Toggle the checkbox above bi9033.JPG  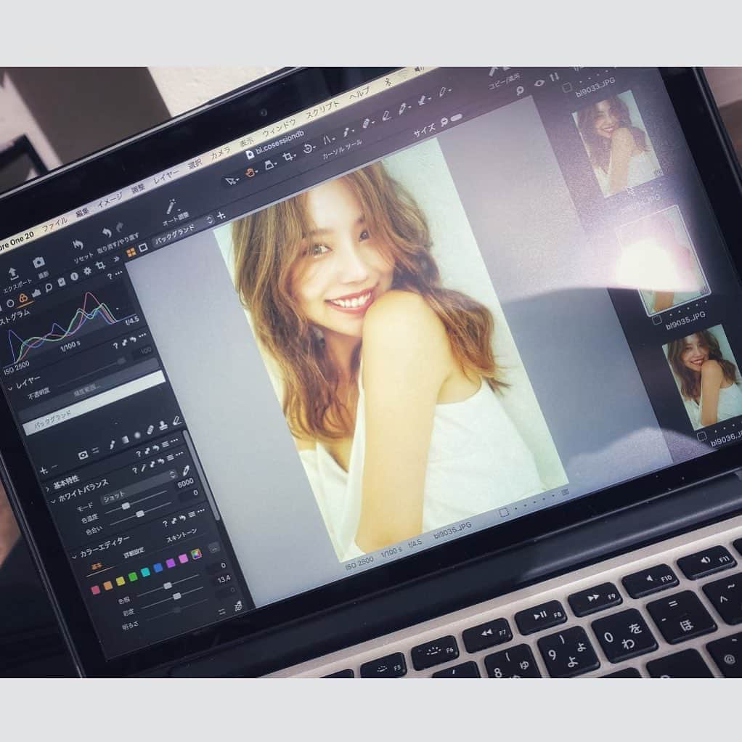[x=567, y=88]
